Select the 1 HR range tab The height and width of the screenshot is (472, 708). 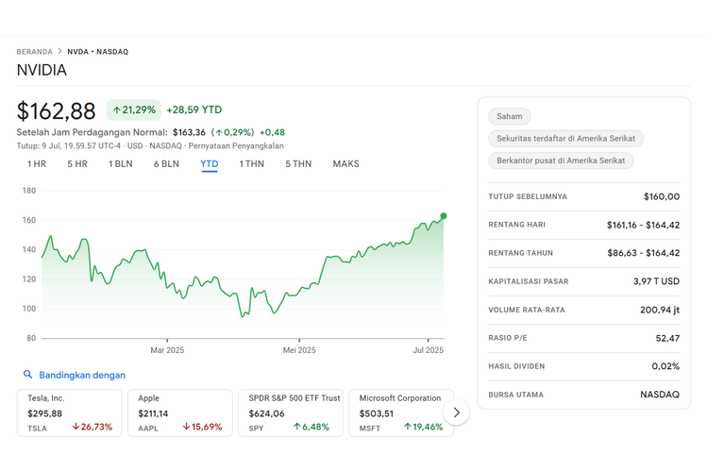click(x=37, y=164)
